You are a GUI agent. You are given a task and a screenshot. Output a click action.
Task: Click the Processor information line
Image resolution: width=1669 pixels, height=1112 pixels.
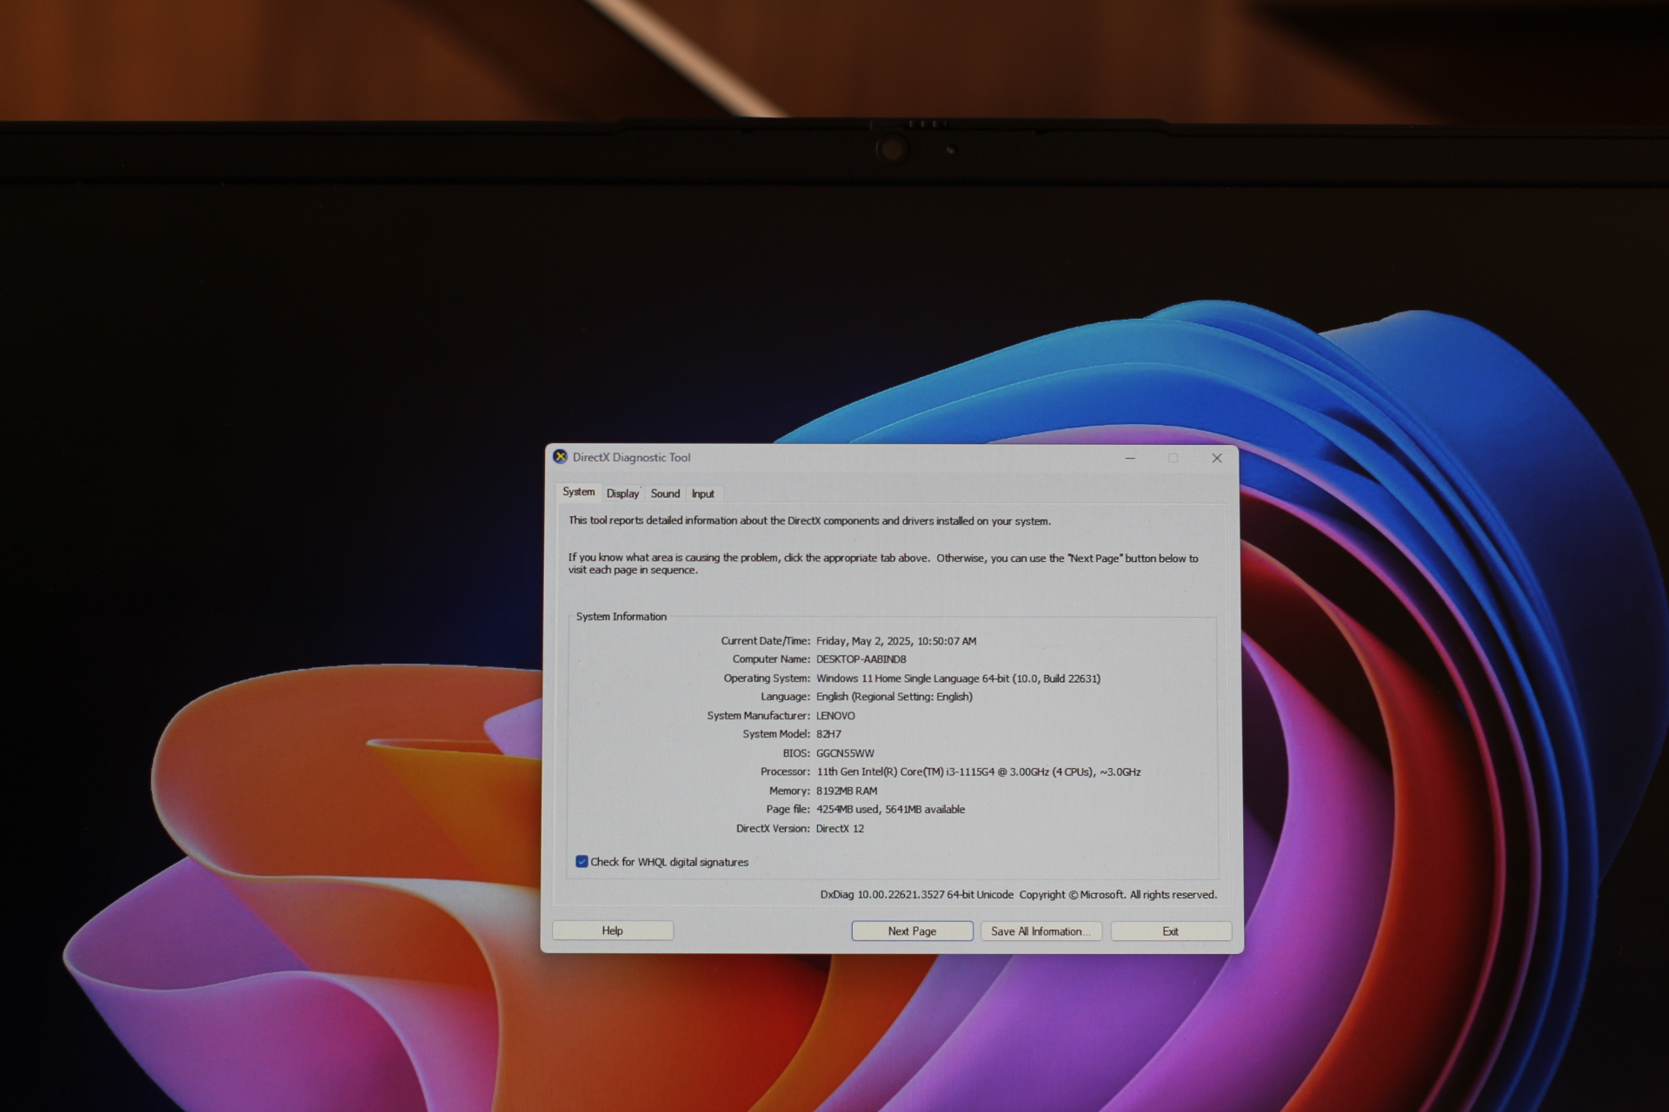[x=978, y=771]
